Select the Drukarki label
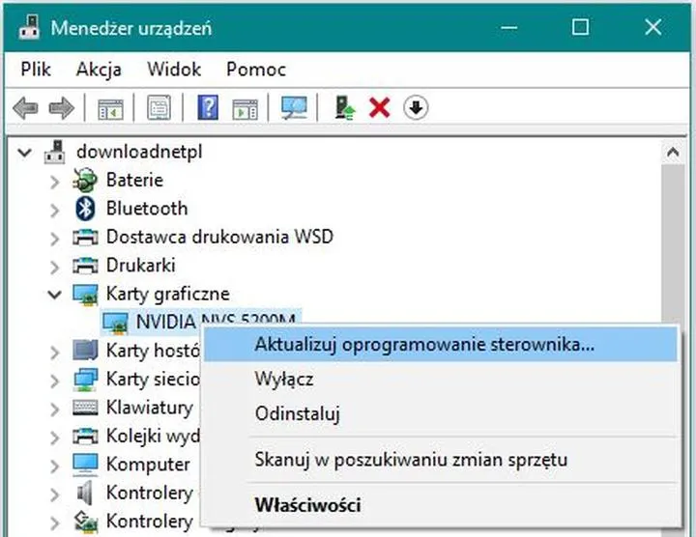Image resolution: width=696 pixels, height=537 pixels. click(x=141, y=266)
